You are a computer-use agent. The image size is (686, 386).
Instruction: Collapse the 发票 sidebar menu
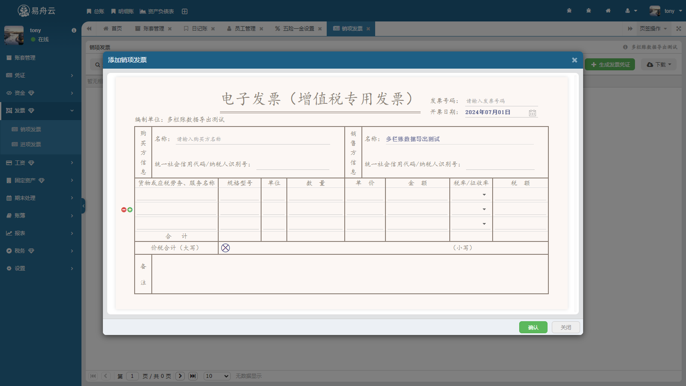(41, 110)
